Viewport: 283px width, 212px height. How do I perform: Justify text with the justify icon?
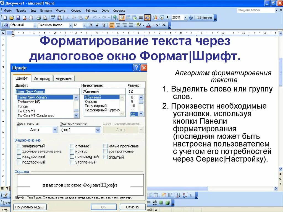(x=131, y=25)
